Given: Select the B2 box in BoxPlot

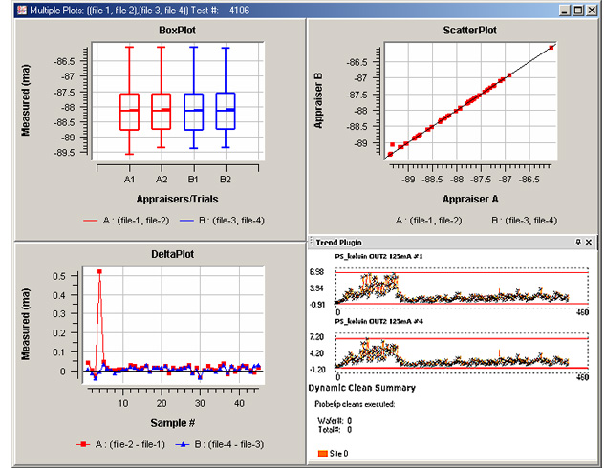Looking at the screenshot, I should click(x=226, y=111).
